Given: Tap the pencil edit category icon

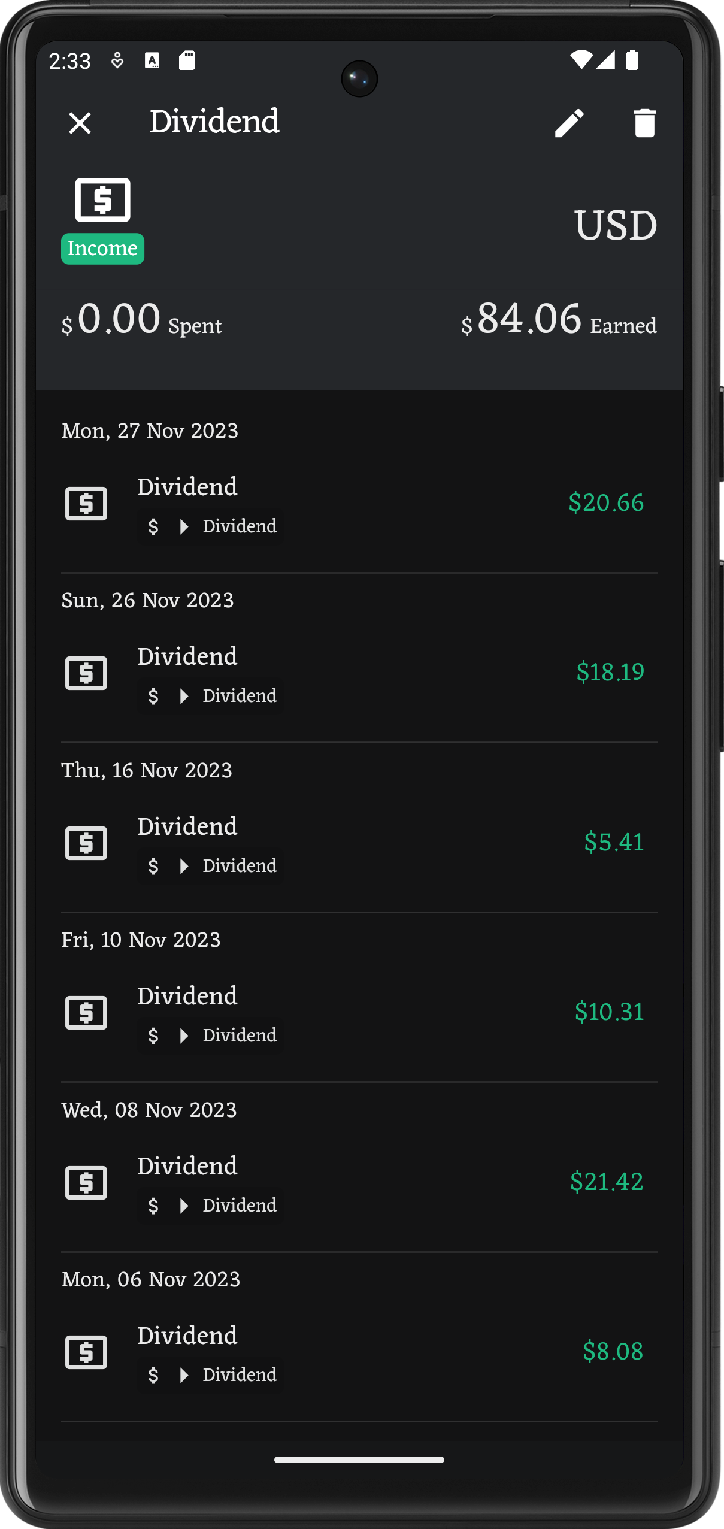Looking at the screenshot, I should coord(569,123).
